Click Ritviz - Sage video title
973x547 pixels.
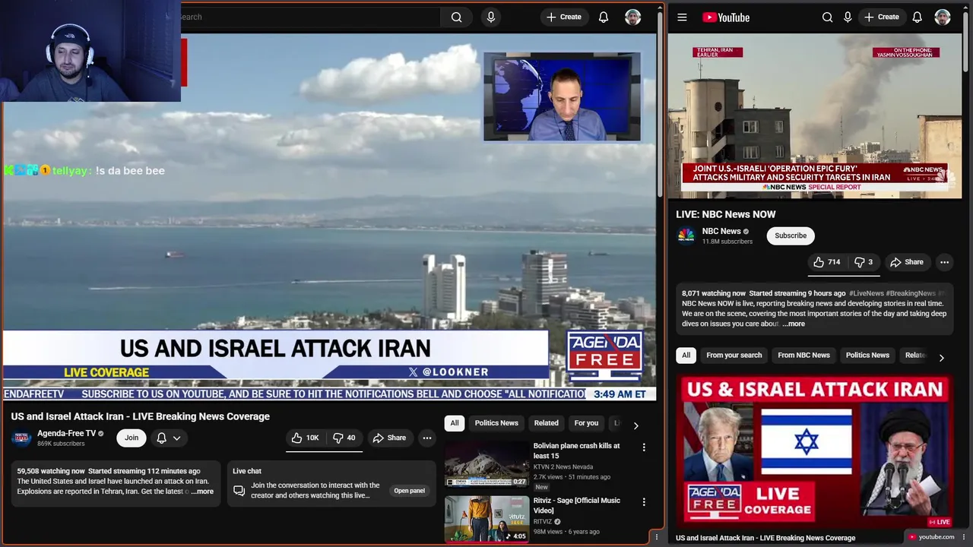click(x=576, y=505)
